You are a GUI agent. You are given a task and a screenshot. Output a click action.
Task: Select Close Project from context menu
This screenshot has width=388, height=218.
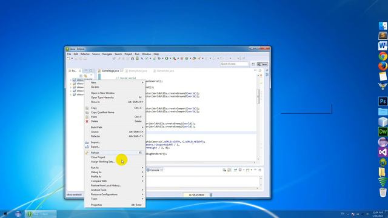115,157
